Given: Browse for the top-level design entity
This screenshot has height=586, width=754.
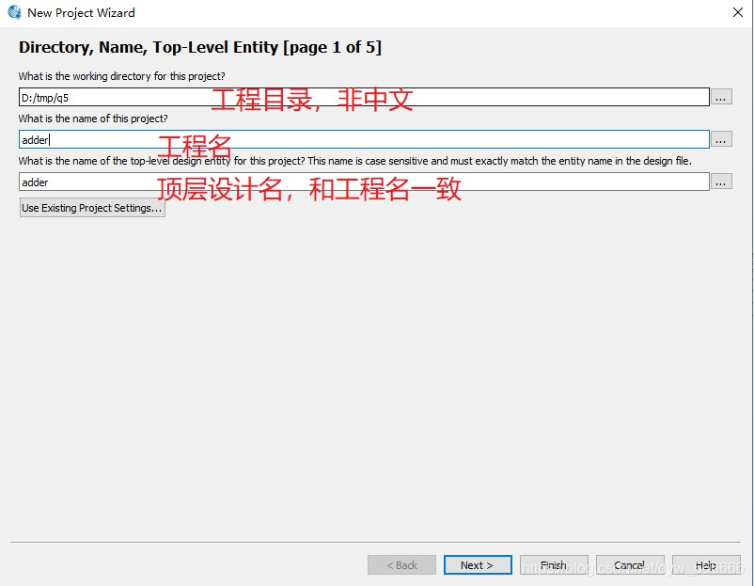Looking at the screenshot, I should click(721, 182).
